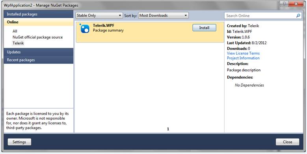Image resolution: width=307 pixels, height=154 pixels.
Task: Open the Recent packages section
Action: coord(39,60)
